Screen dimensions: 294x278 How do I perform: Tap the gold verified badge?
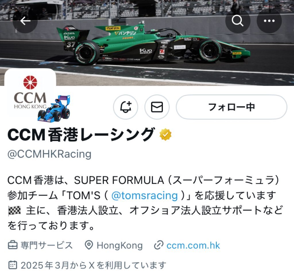pyautogui.click(x=165, y=135)
